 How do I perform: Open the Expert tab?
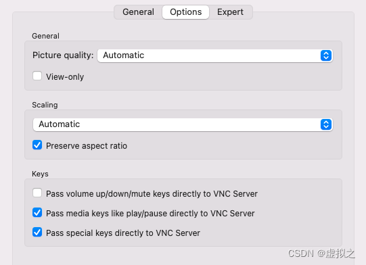click(230, 12)
